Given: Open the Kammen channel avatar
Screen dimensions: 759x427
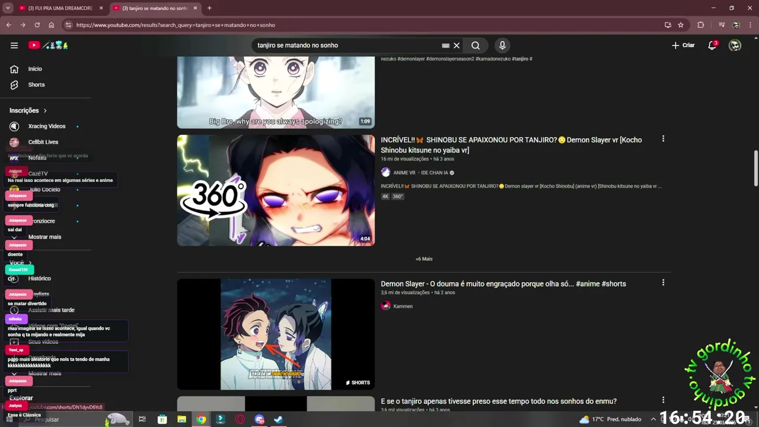Looking at the screenshot, I should click(x=385, y=306).
